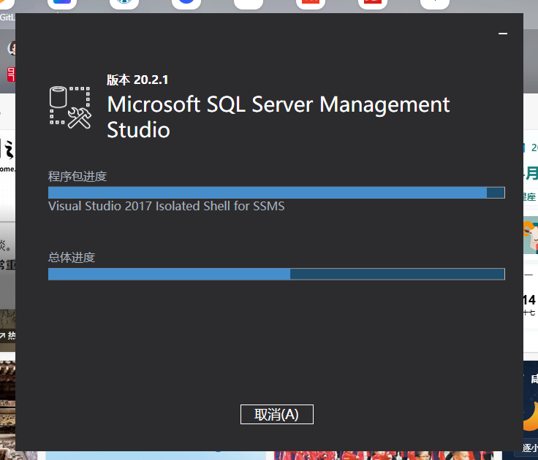Open the teal circular shortcut icon

click(124, 3)
